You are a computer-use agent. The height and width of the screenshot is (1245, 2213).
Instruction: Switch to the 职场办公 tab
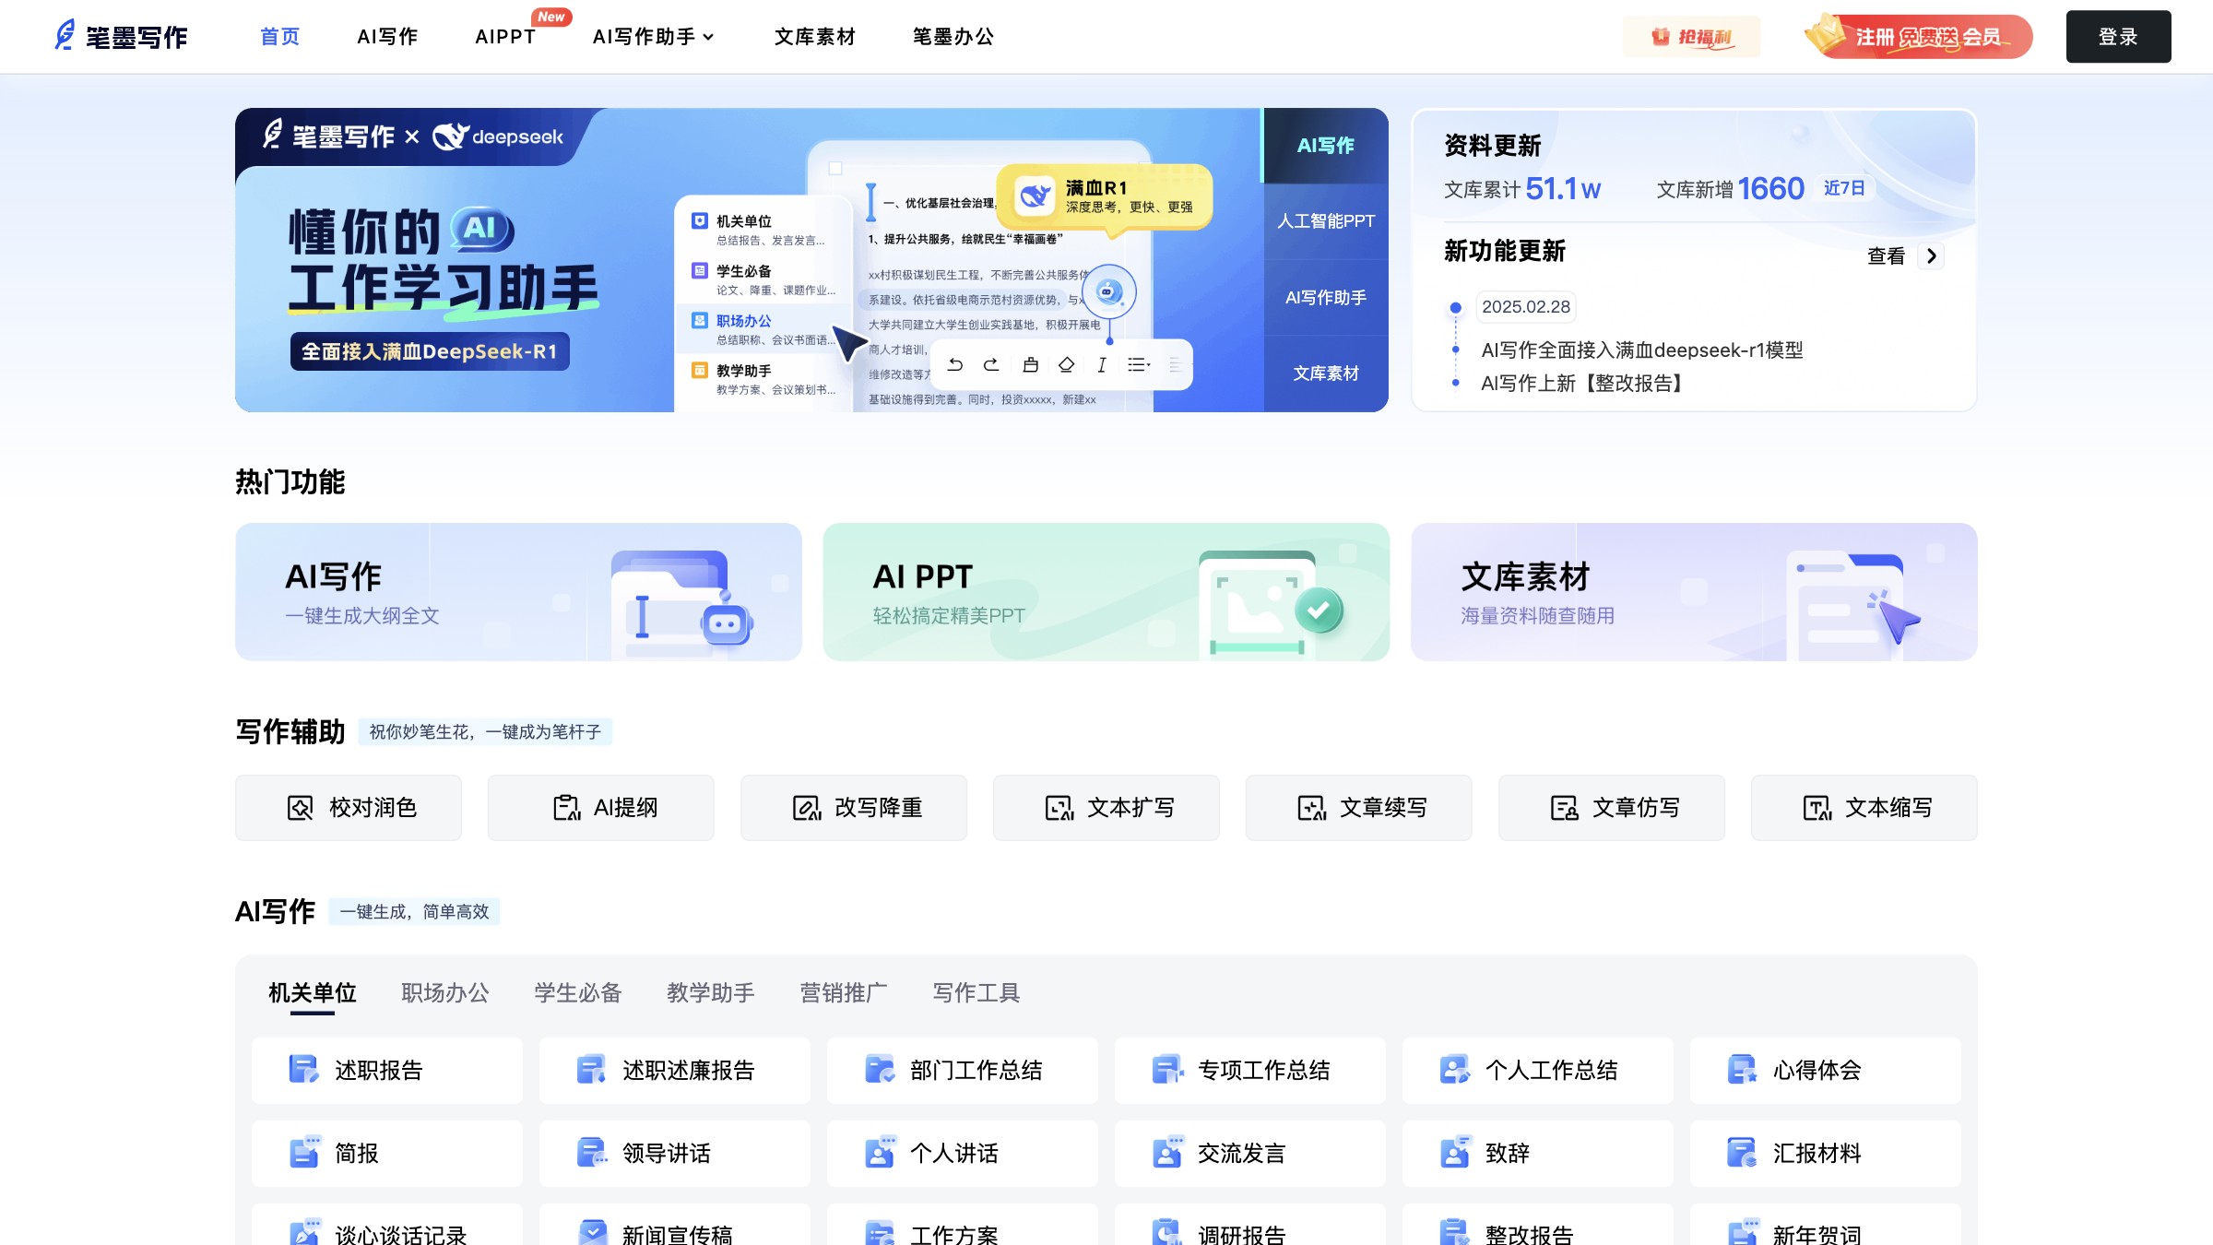tap(445, 992)
